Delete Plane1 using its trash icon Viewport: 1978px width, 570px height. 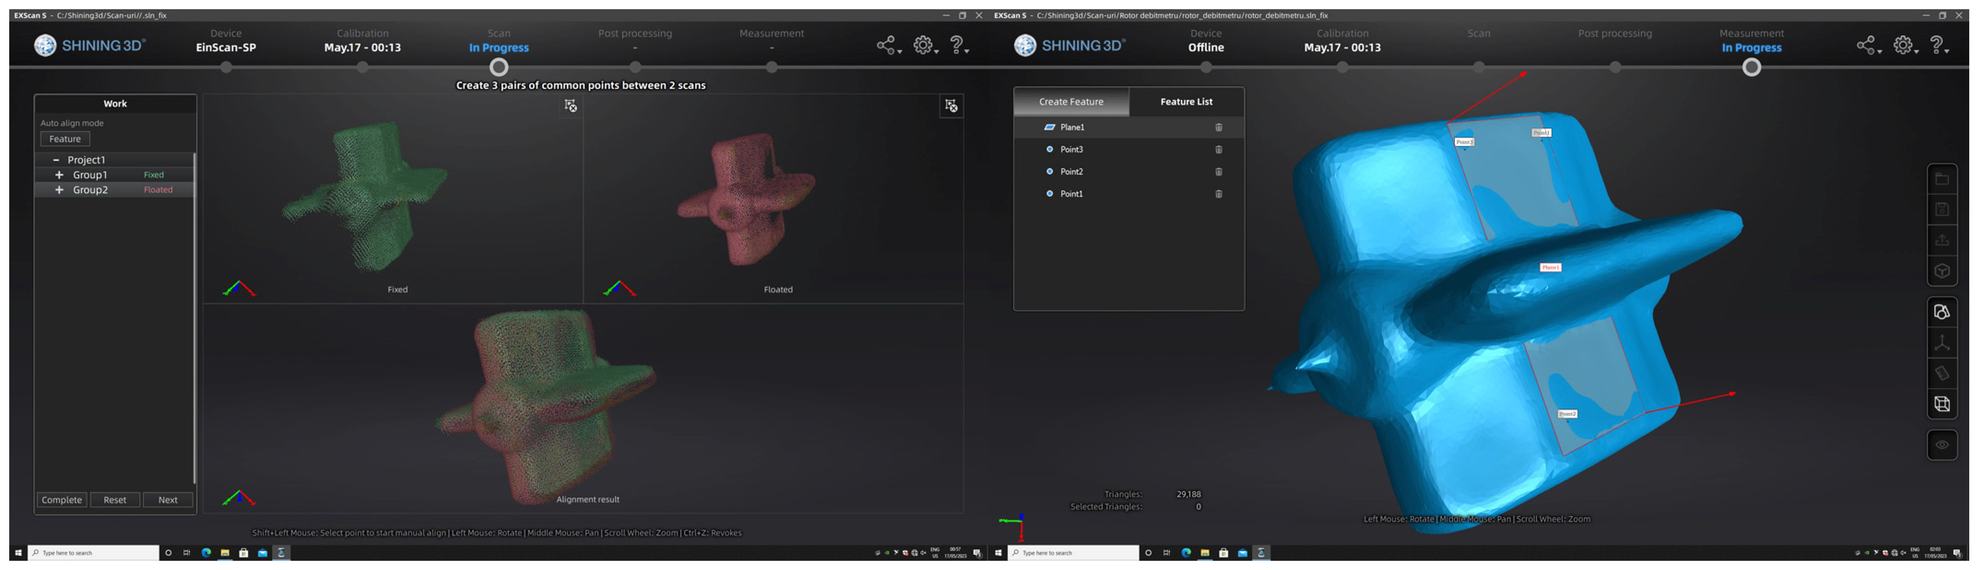pyautogui.click(x=1219, y=128)
